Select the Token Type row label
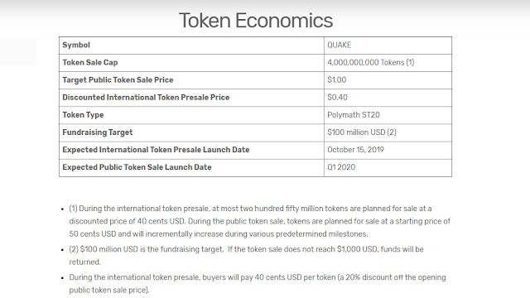This screenshot has width=530, height=298. (83, 115)
